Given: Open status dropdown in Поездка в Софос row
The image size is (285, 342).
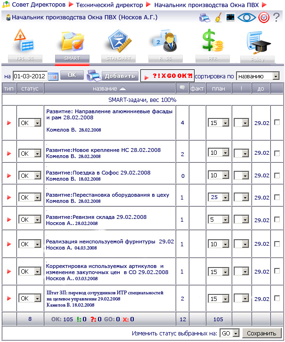Looking at the screenshot, I should click(30, 175).
